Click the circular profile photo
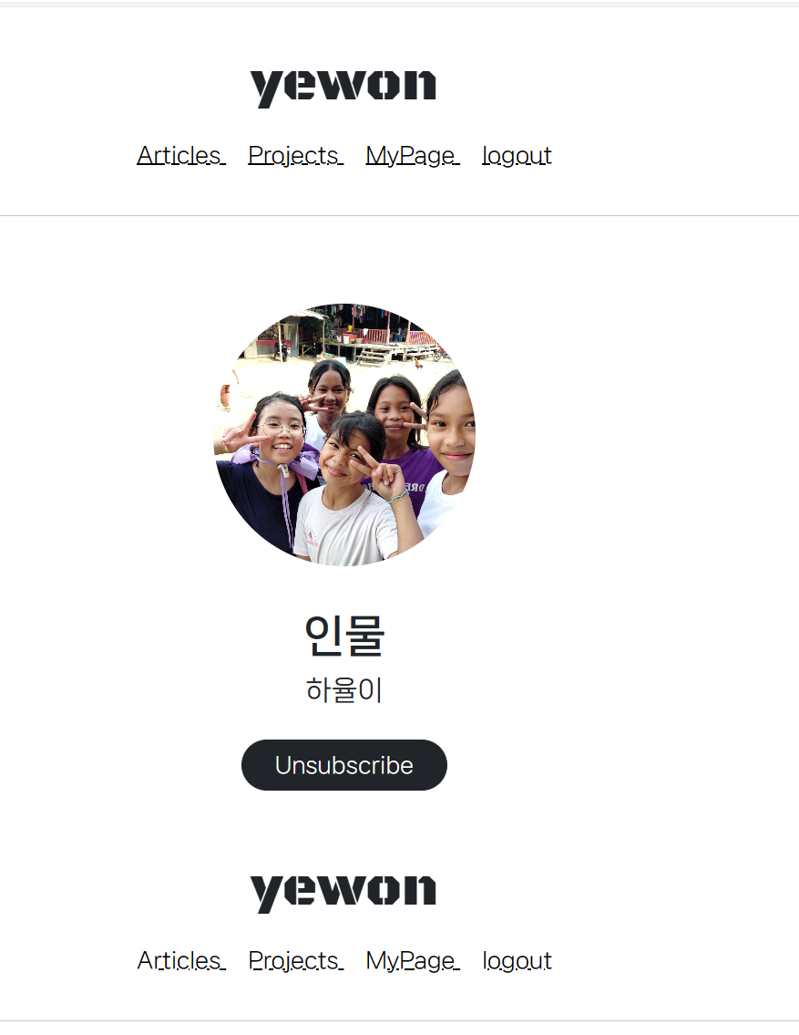This screenshot has width=799, height=1035. pos(344,434)
